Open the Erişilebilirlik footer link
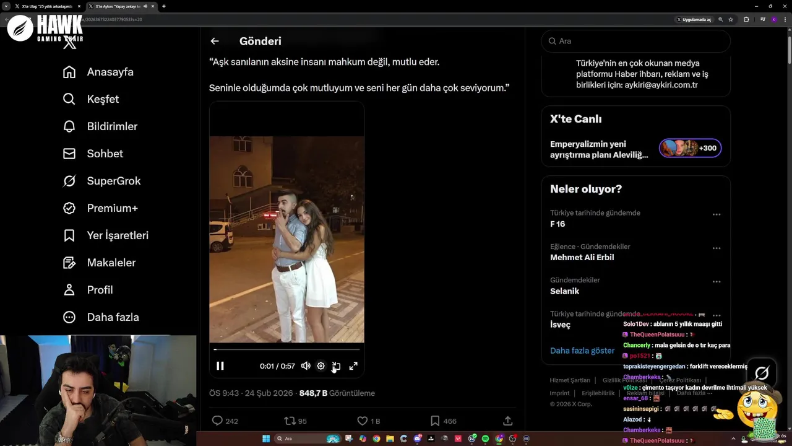The image size is (792, 446). click(598, 393)
